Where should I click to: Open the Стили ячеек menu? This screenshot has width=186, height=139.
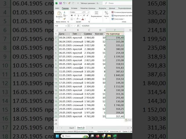[118, 19]
